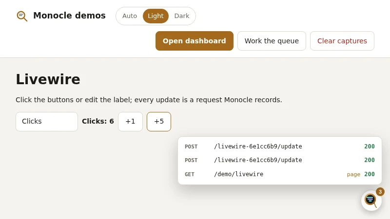This screenshot has height=219, width=390.
Task: Click the 200 status of GET request
Action: 370,174
